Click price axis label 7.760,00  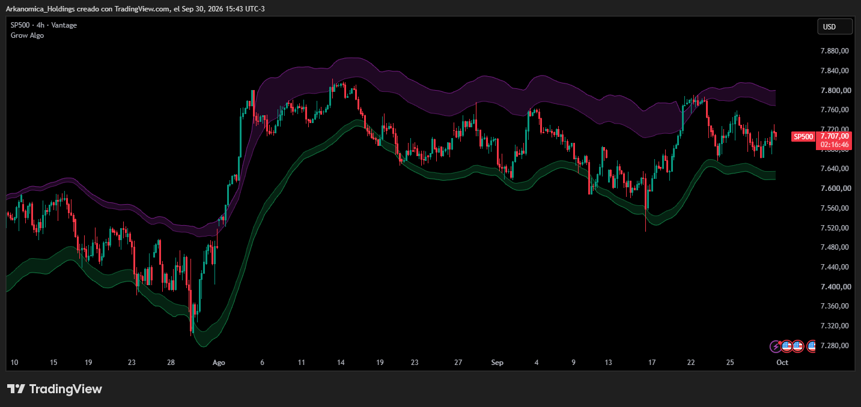(835, 110)
